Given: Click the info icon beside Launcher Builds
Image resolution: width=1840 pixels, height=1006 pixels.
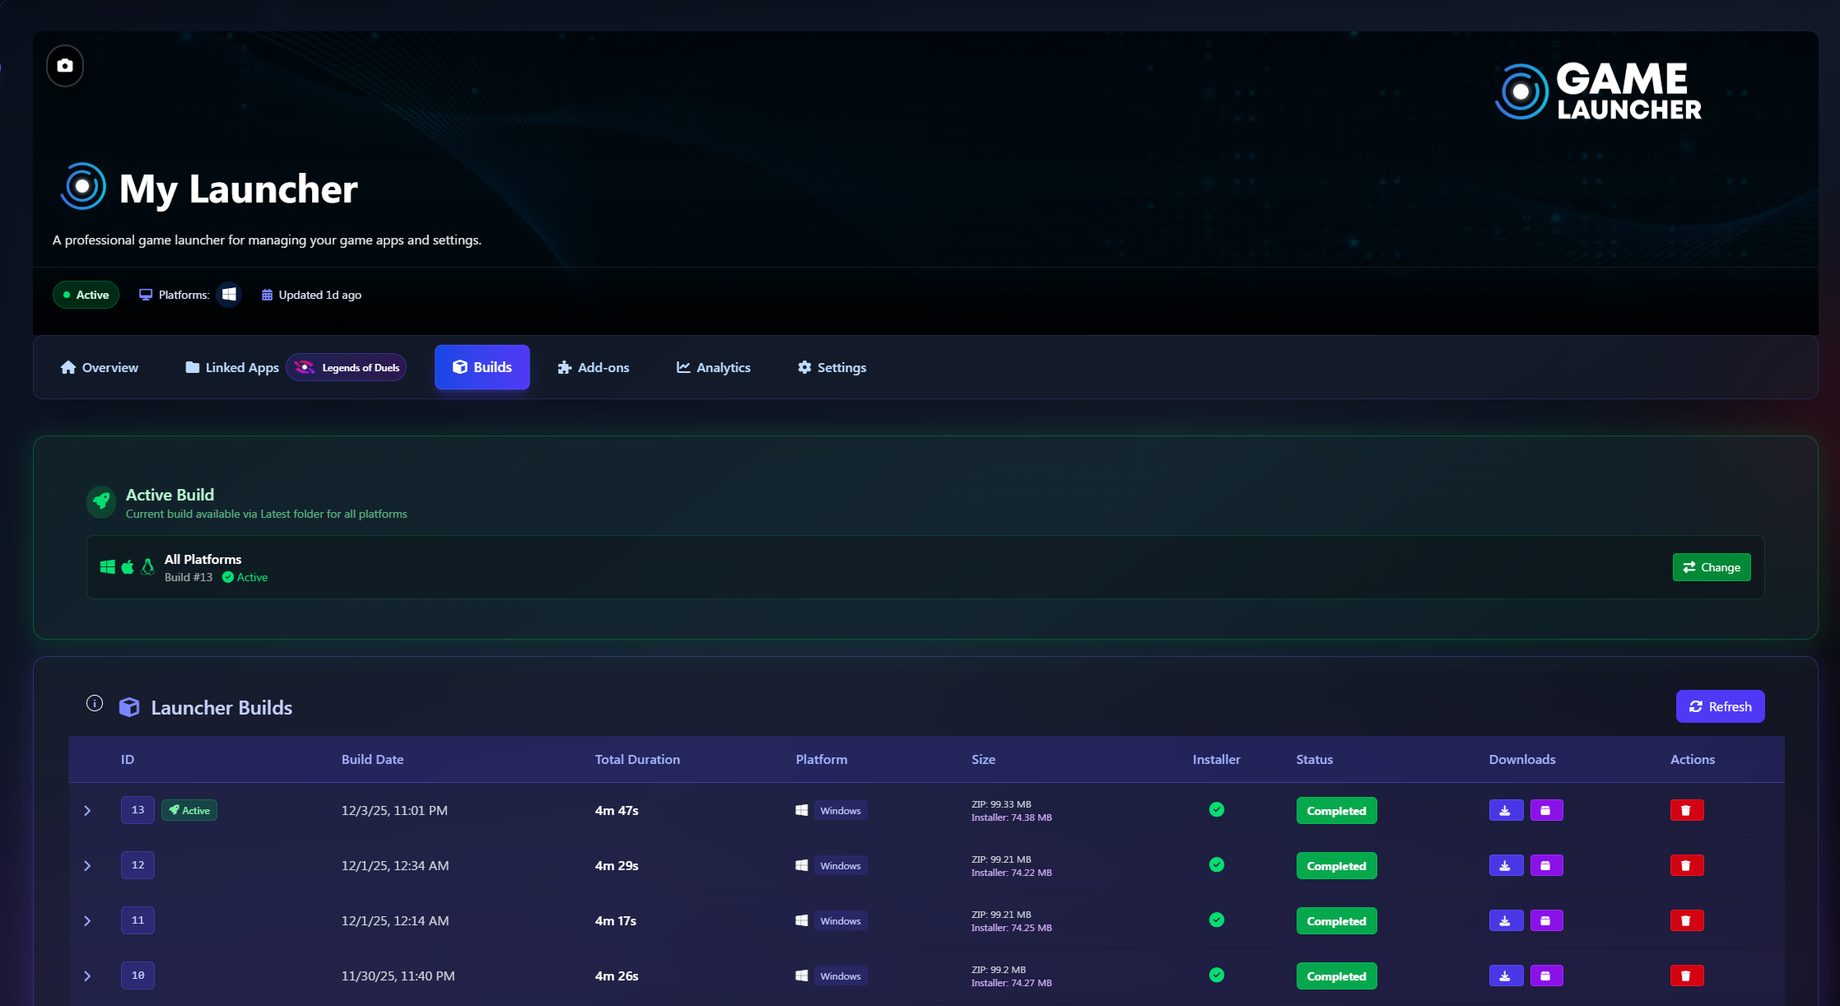Looking at the screenshot, I should pyautogui.click(x=95, y=703).
